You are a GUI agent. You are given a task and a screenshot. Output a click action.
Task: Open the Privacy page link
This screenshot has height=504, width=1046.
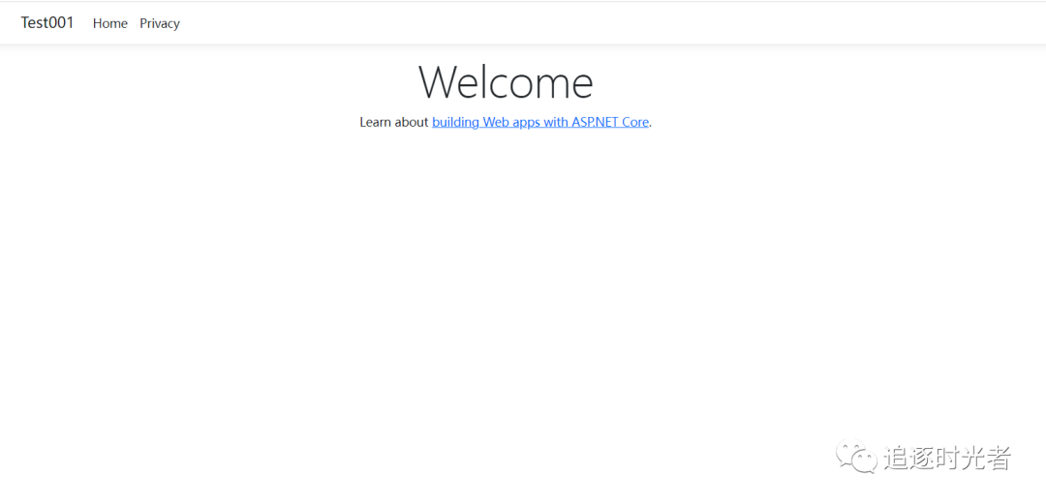[160, 23]
